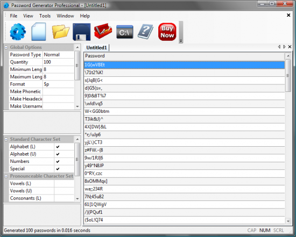Image resolution: width=296 pixels, height=237 pixels.
Task: Toggle the Numbers checkbox
Action: (x=58, y=161)
